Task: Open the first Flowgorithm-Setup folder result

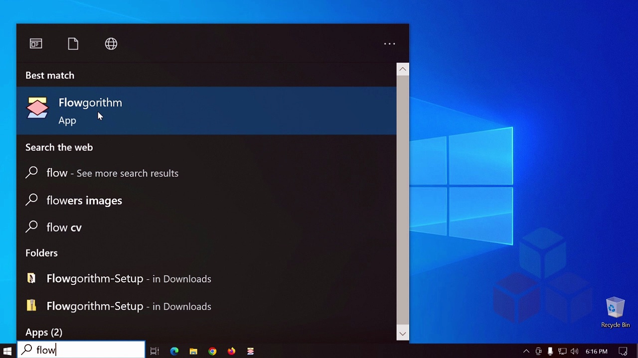Action: (206, 278)
